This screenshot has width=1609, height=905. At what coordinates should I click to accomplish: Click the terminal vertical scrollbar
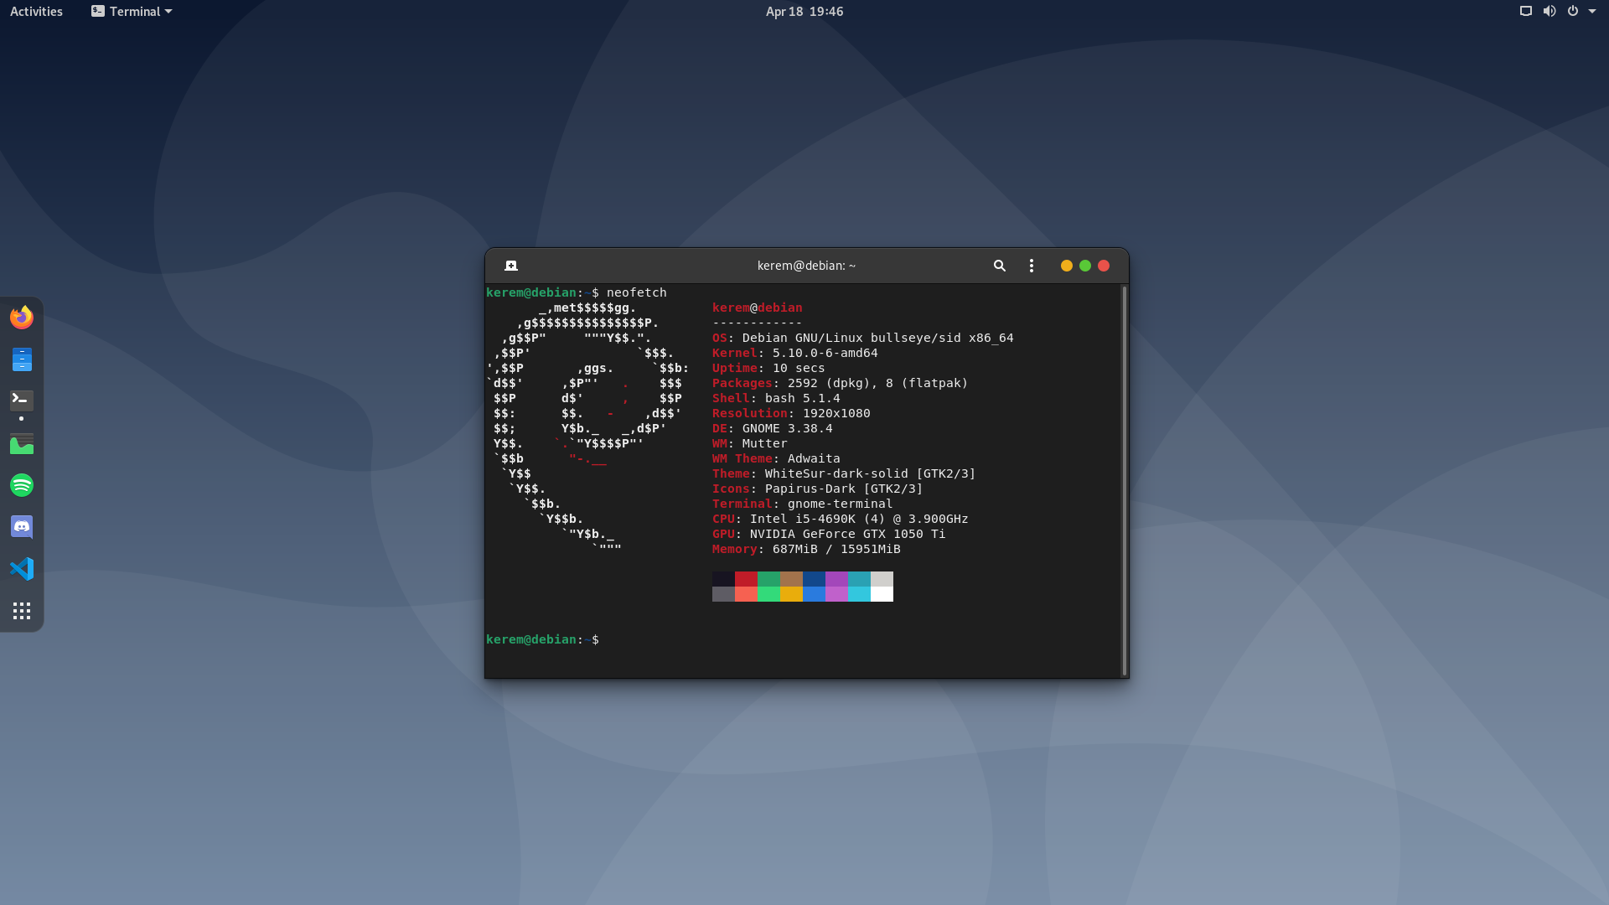pyautogui.click(x=1124, y=480)
